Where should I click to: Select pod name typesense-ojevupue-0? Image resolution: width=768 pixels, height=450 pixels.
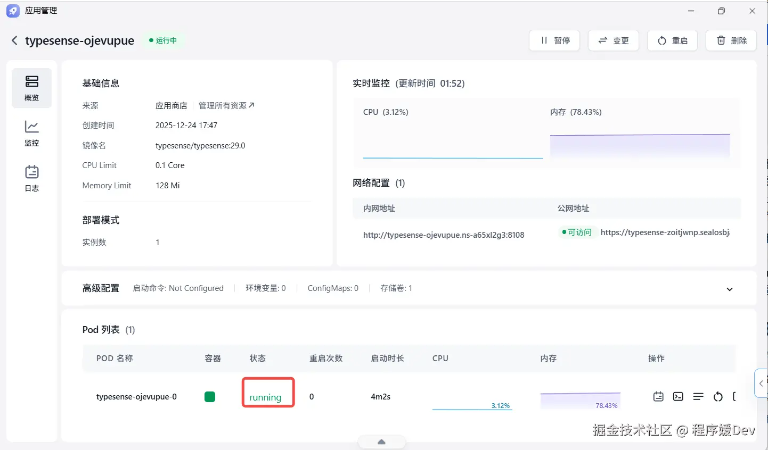coord(136,397)
